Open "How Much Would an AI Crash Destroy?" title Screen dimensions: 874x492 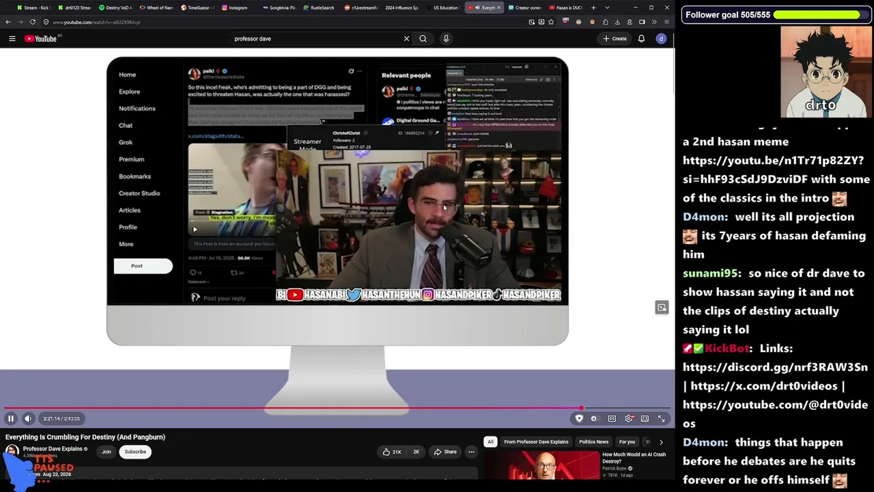tap(634, 458)
